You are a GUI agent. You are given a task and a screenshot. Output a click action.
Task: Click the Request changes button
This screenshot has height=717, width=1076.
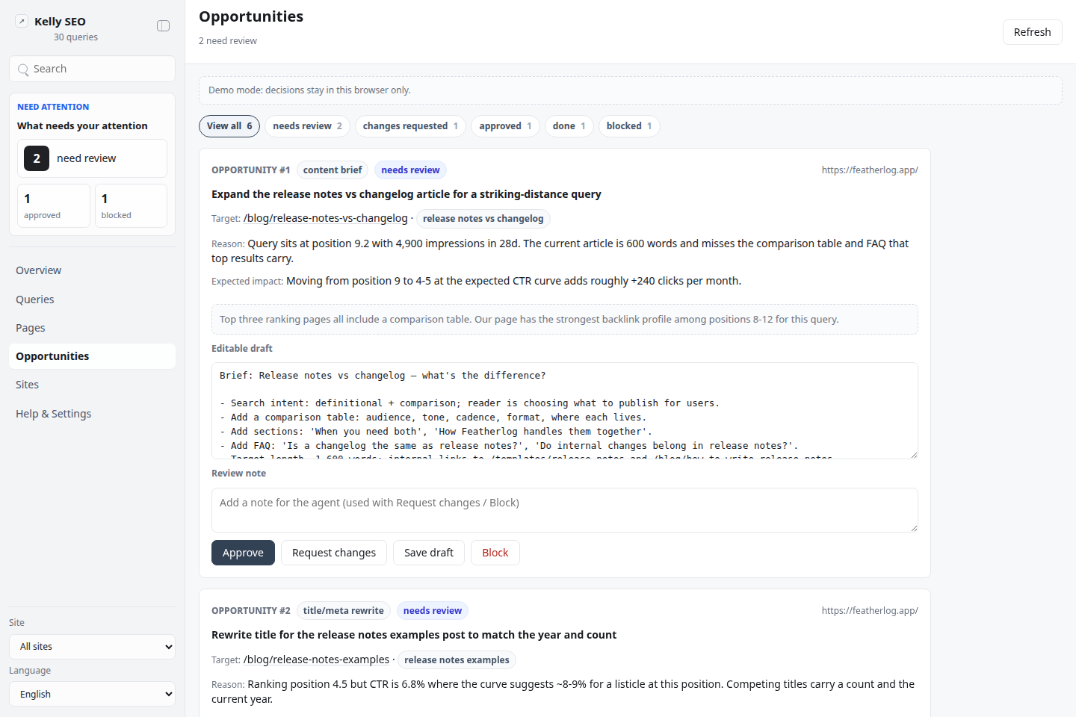(x=334, y=553)
